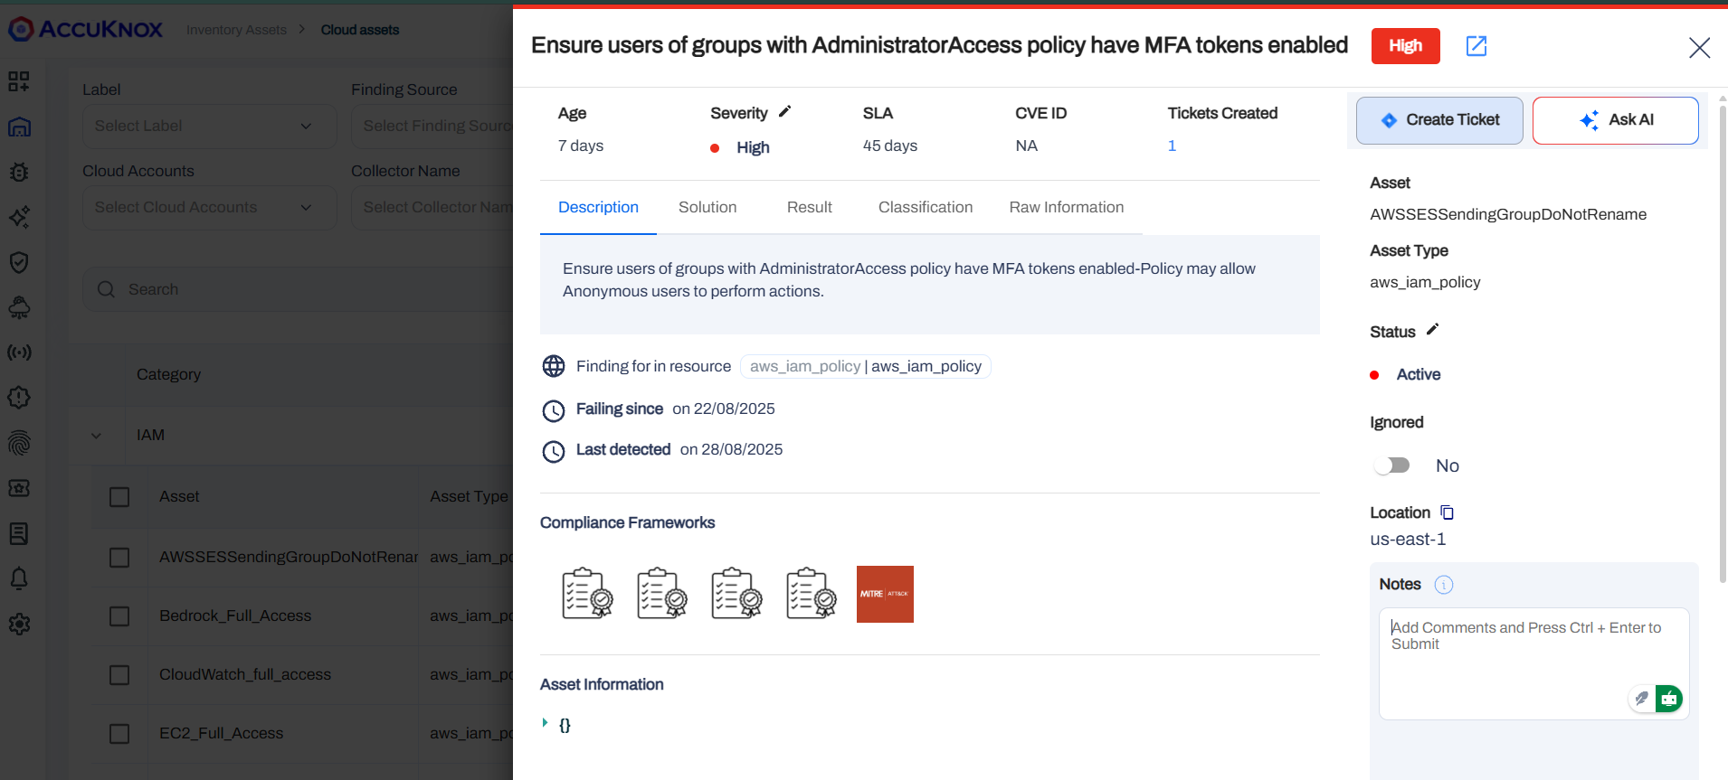Switch to the Solution tab

tap(707, 208)
